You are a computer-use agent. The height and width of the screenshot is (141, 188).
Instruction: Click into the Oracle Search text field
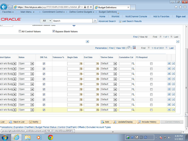point(72,21)
